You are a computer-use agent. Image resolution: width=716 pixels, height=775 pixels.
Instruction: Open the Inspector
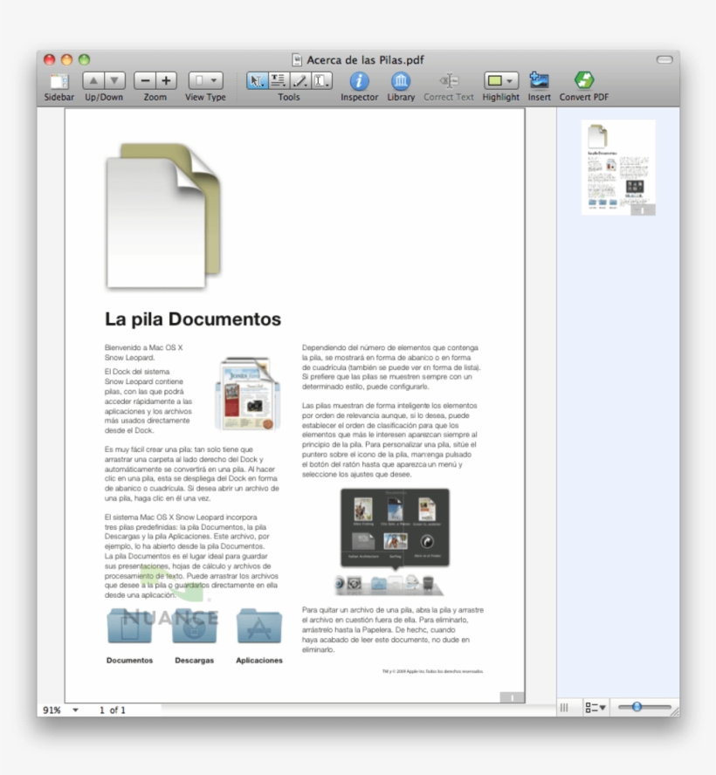pos(359,83)
